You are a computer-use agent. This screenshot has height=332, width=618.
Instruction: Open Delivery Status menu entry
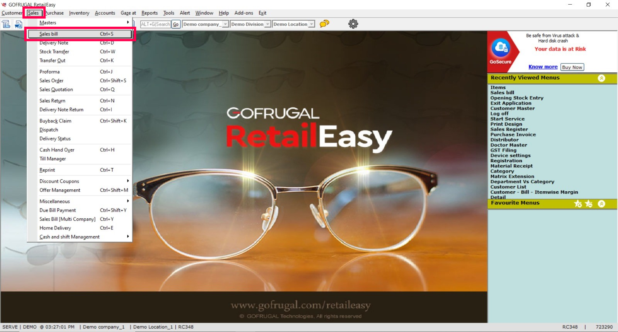click(80, 139)
